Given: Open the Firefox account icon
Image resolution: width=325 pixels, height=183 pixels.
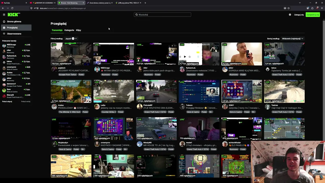Looking at the screenshot, I should click(308, 8).
